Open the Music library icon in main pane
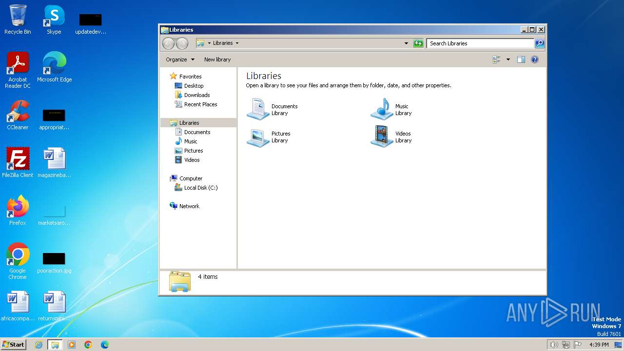624x351 pixels. point(382,109)
